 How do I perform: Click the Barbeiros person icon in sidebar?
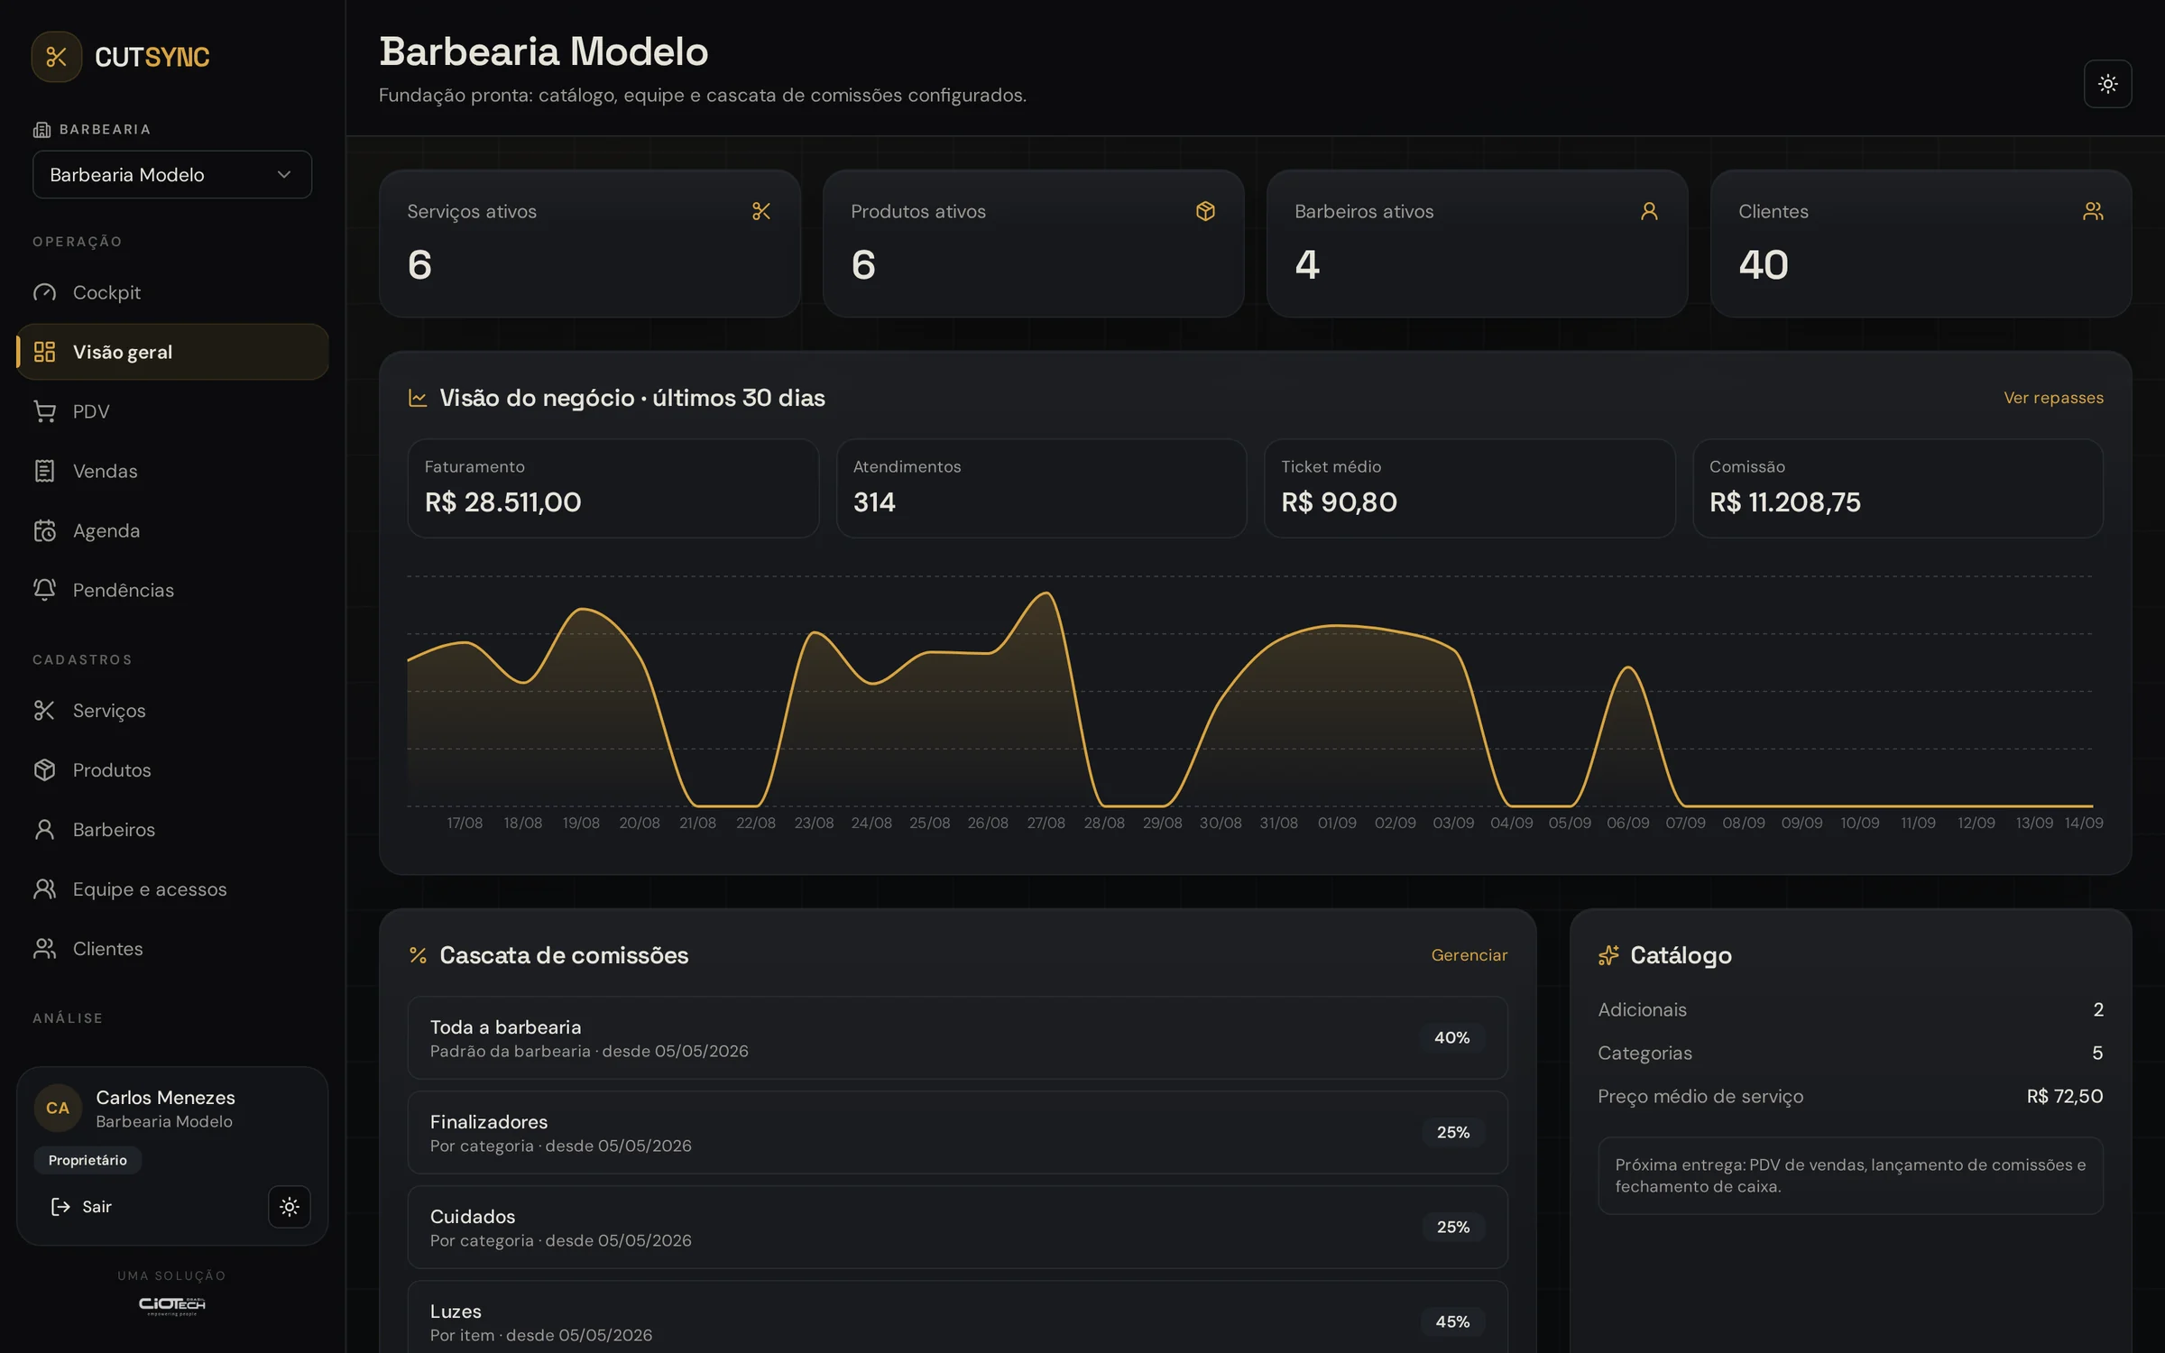(x=44, y=829)
